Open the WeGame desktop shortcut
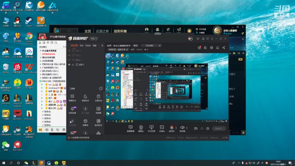295x166 pixels. [x=6, y=99]
